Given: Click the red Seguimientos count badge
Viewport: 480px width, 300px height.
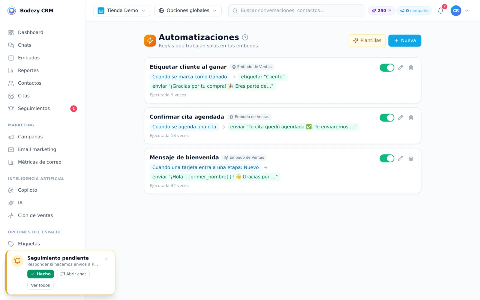Looking at the screenshot, I should tap(73, 109).
